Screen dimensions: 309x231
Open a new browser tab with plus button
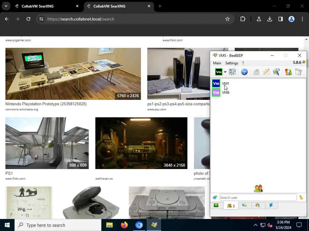click(x=160, y=6)
